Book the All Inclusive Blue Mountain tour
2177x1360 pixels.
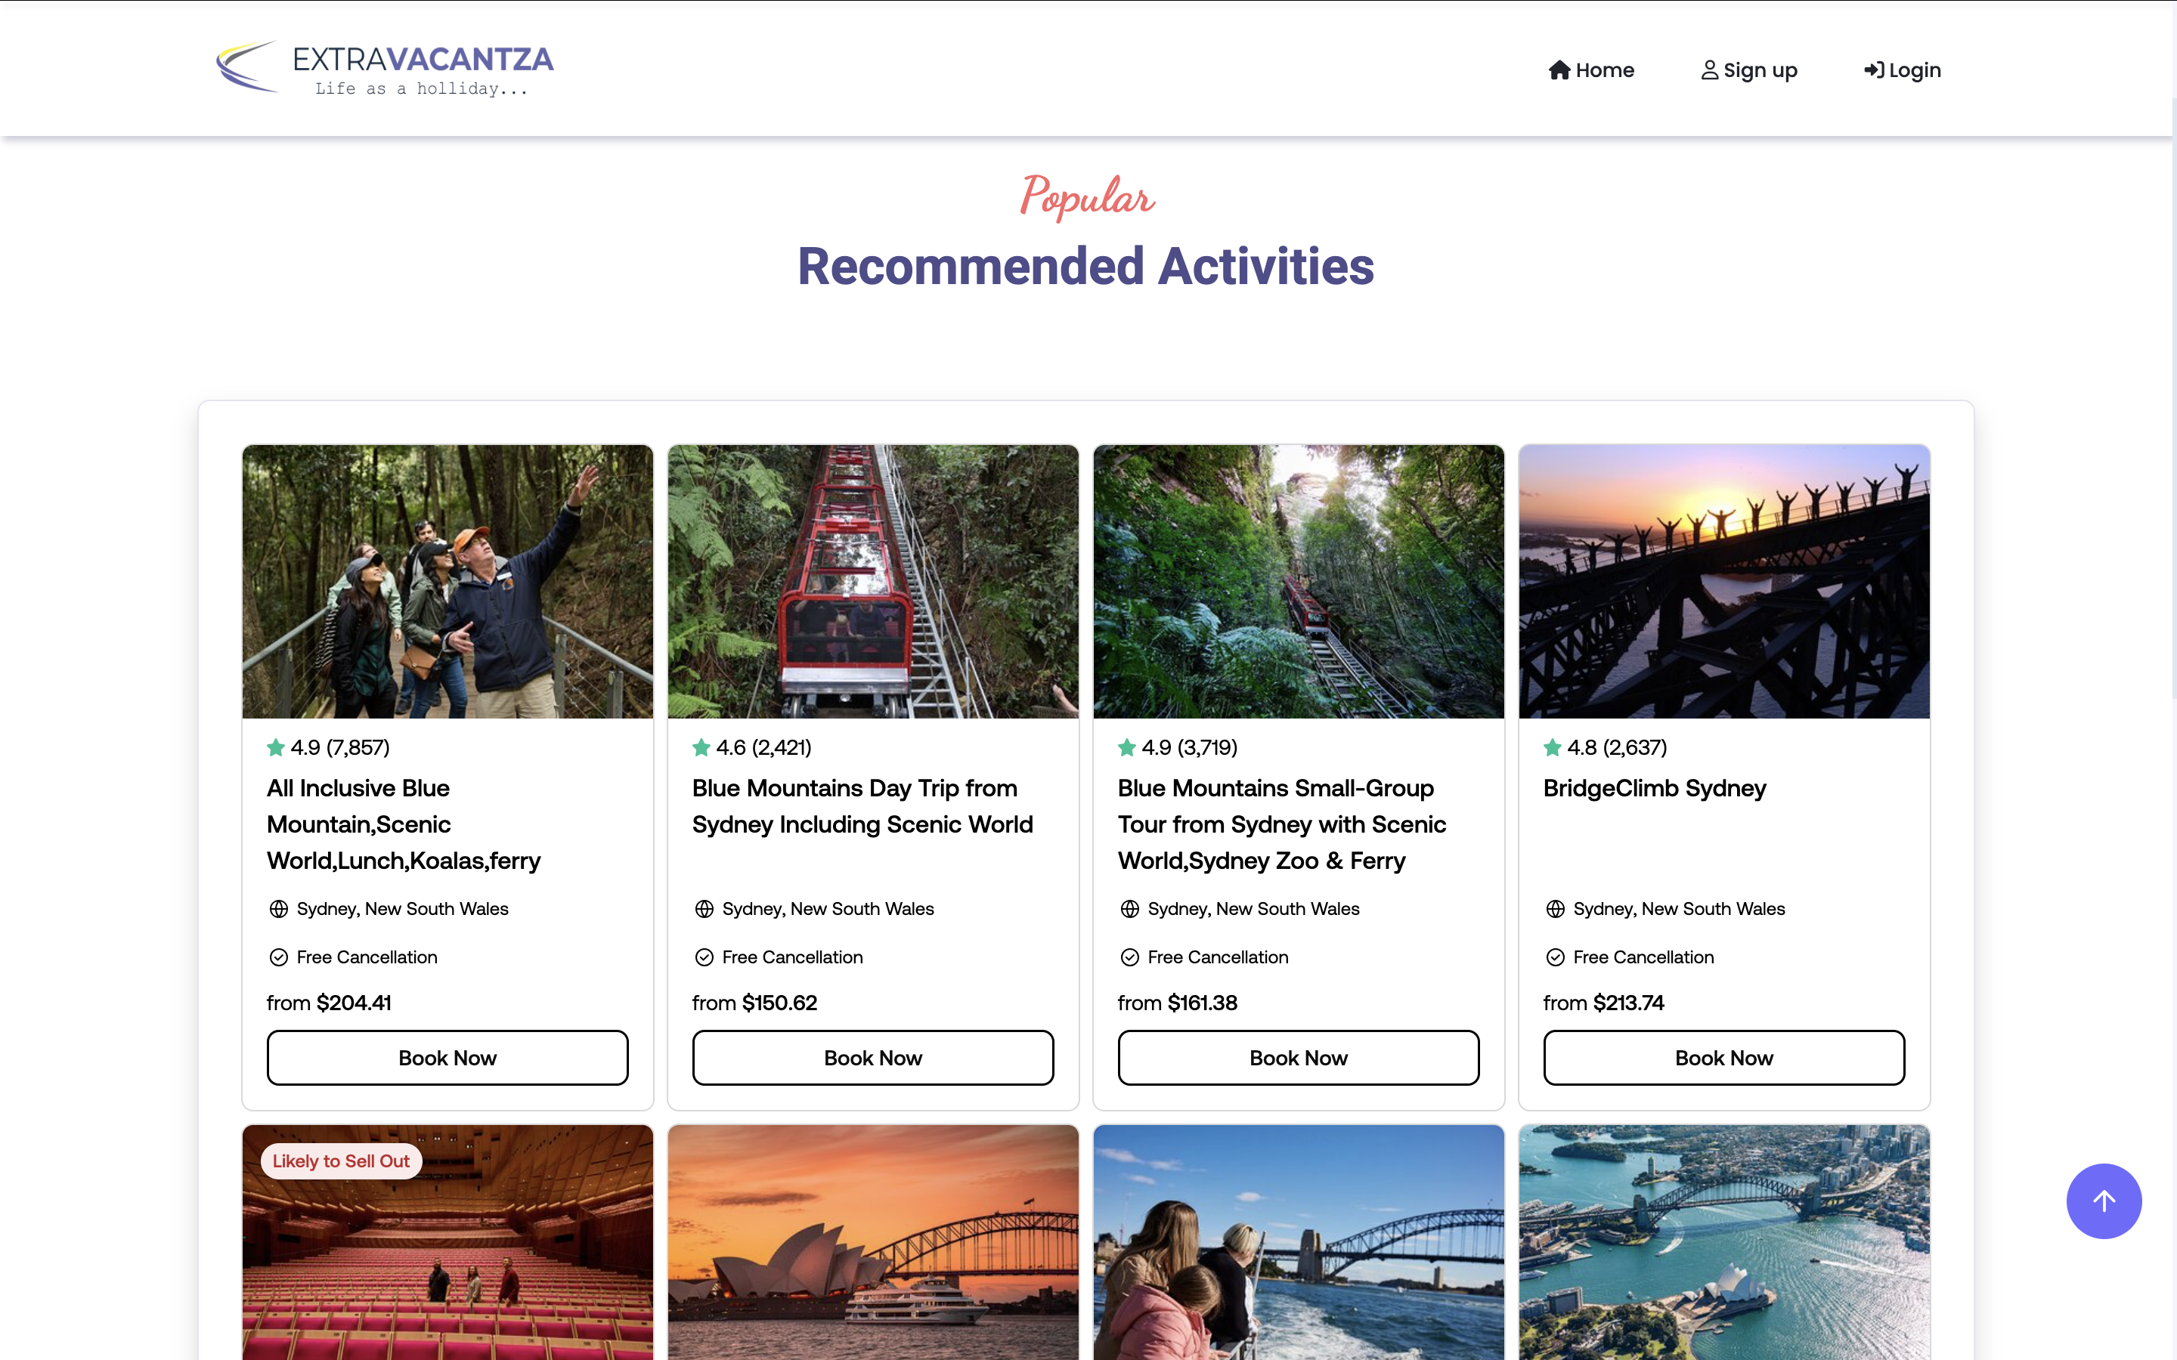[447, 1058]
